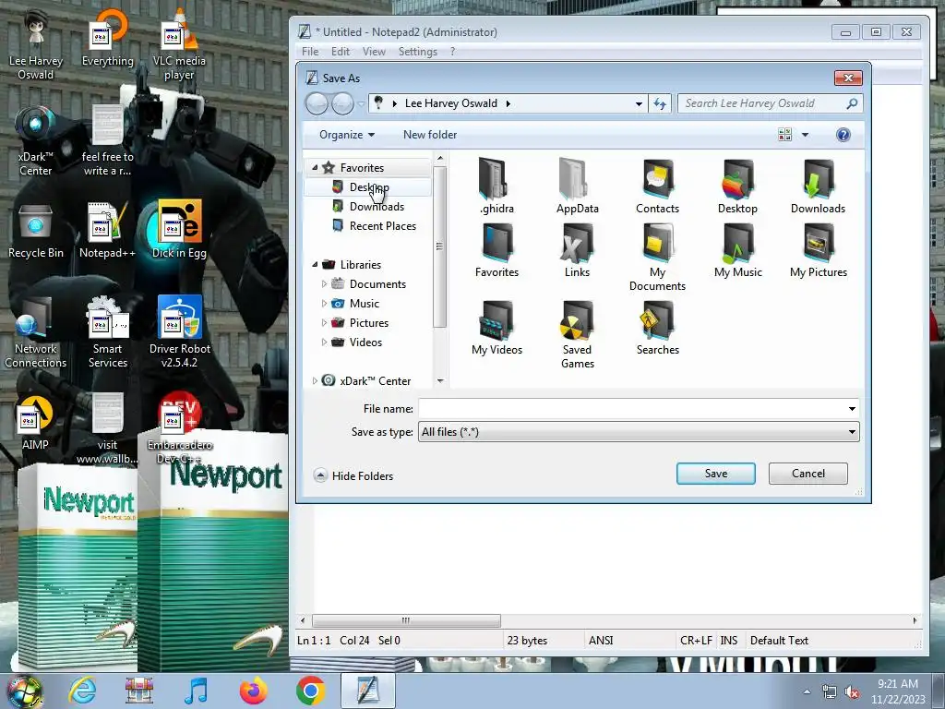Open Internet Explorer from the taskbar
The height and width of the screenshot is (709, 945).
[82, 691]
